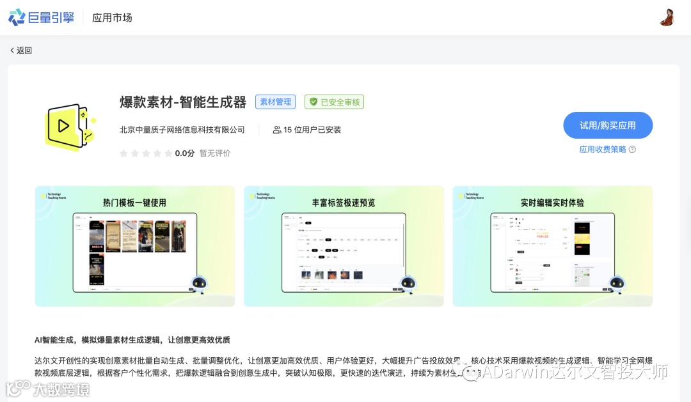The width and height of the screenshot is (691, 402).
Task: Open the 丰富标签极速预览 screenshot
Action: click(344, 246)
